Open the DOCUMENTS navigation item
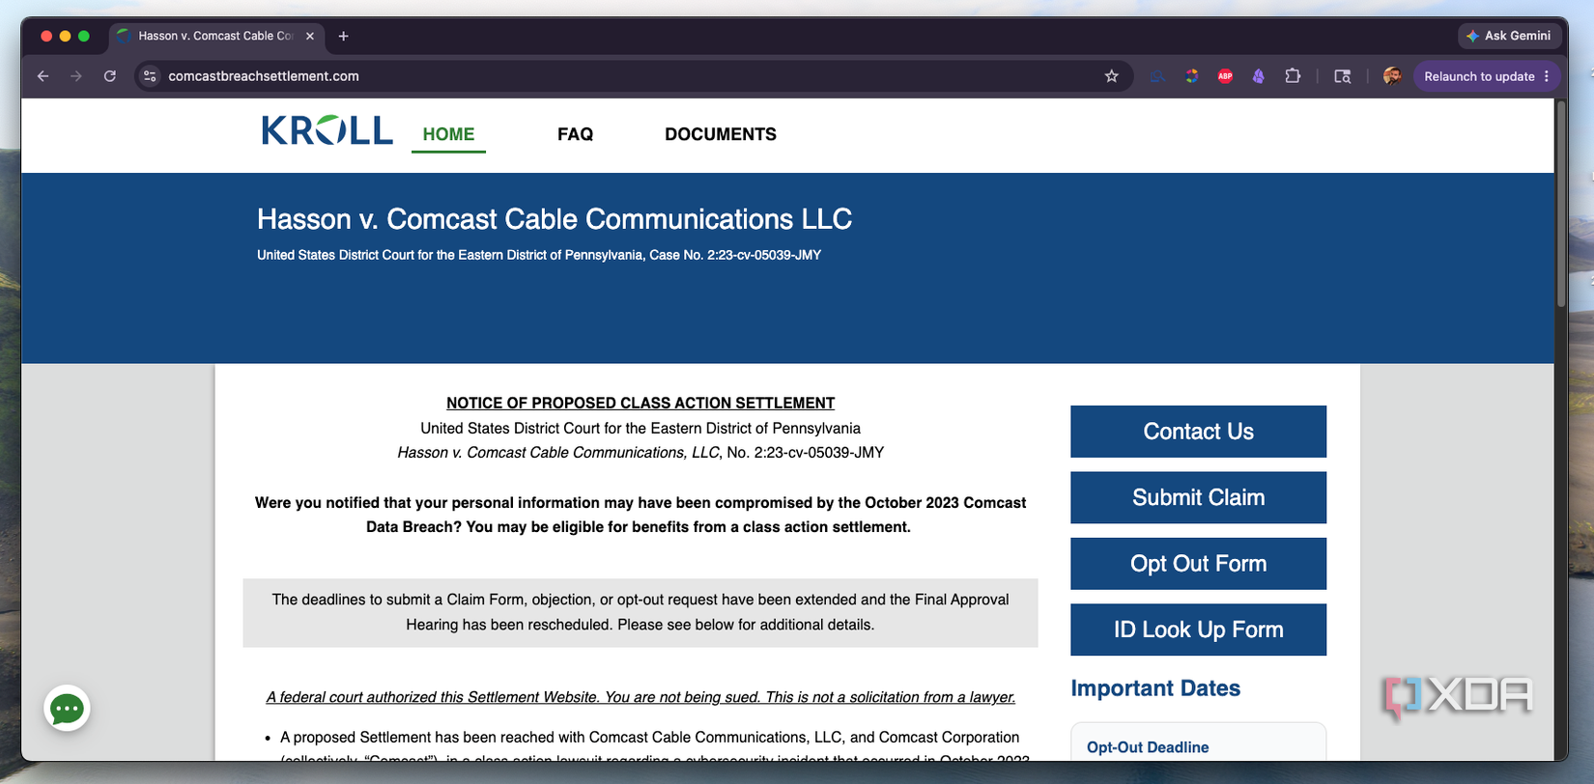 click(x=721, y=134)
